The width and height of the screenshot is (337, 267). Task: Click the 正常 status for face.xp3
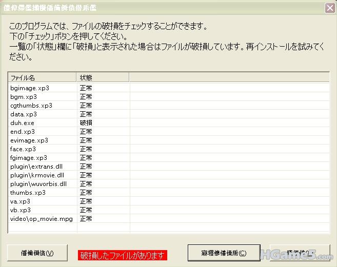[86, 149]
